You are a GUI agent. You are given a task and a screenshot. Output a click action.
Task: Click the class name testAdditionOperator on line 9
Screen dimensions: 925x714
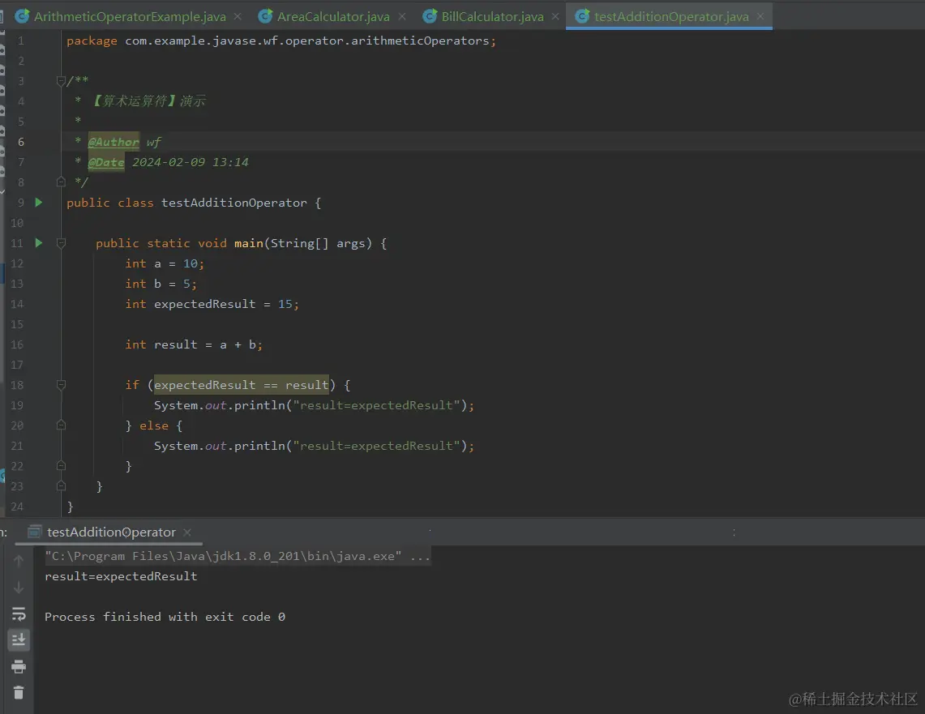click(x=233, y=203)
